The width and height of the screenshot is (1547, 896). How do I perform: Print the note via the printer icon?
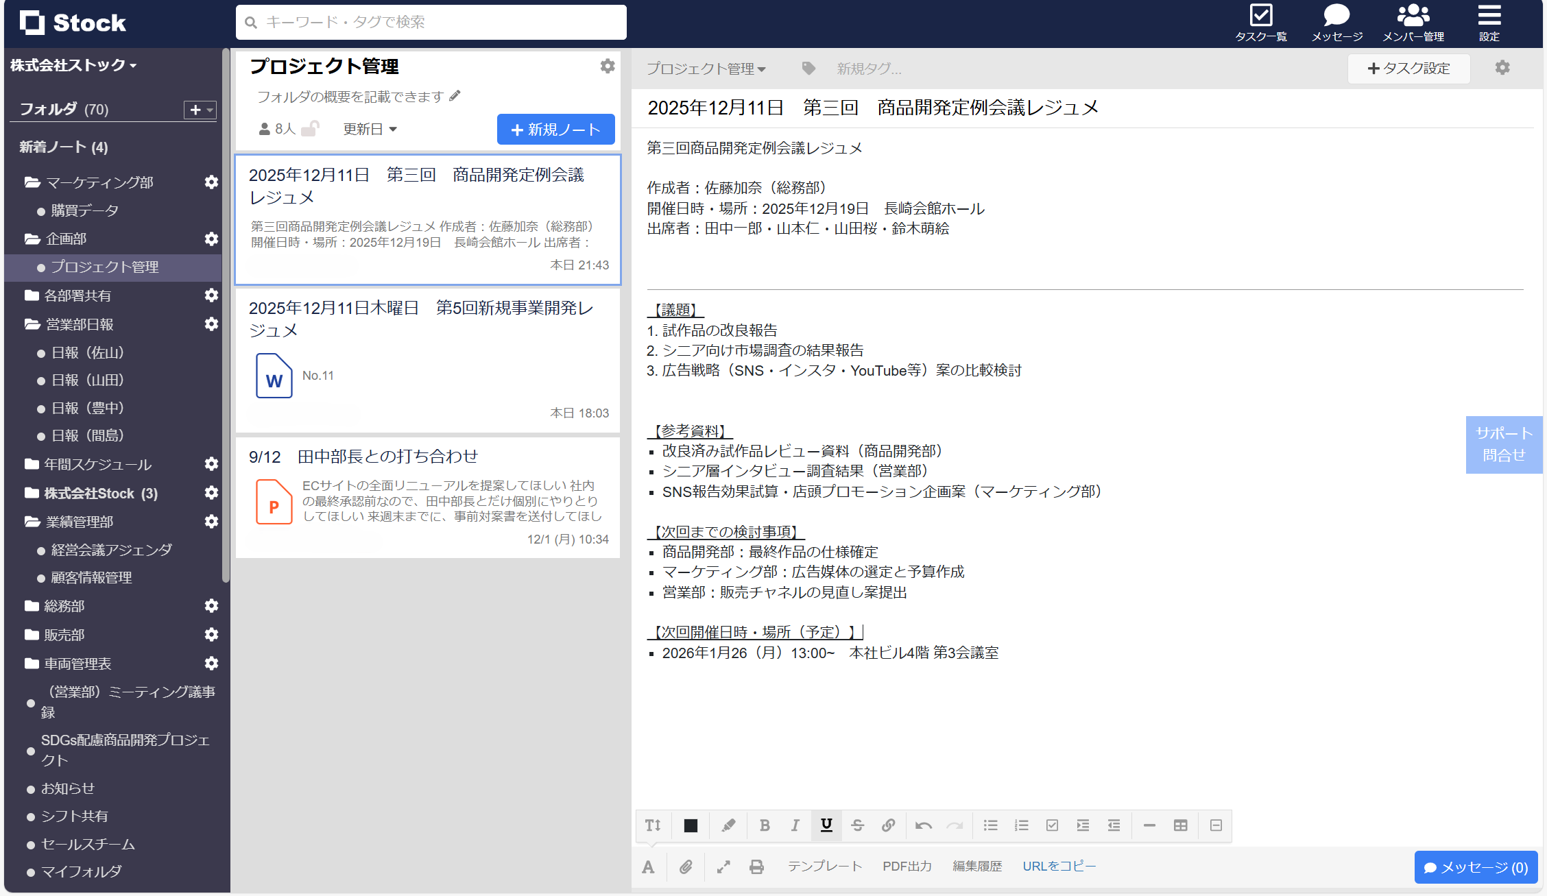(756, 867)
